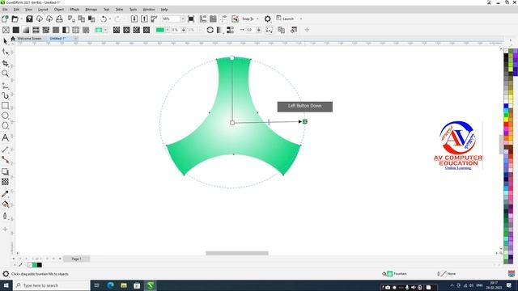This screenshot has width=518, height=291.
Task: Select the Freehand curve tool
Action: (5, 86)
